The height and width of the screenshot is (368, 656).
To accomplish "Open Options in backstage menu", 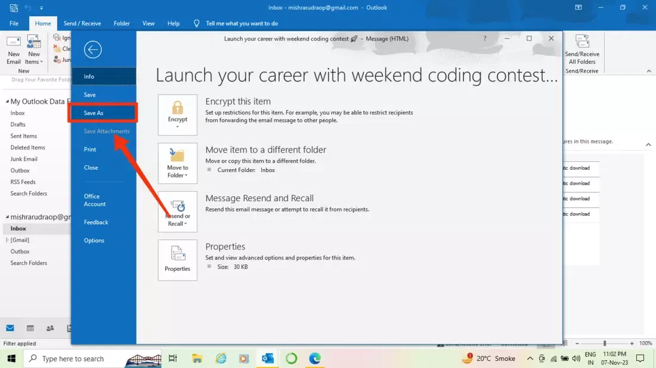I will click(104, 241).
